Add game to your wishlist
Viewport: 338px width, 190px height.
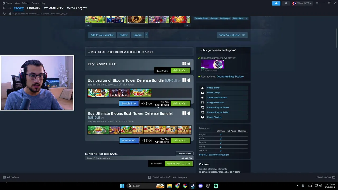(102, 35)
